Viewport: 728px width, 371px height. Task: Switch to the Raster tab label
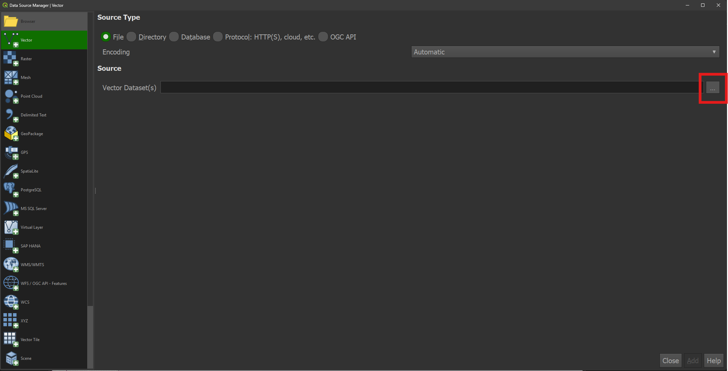click(26, 59)
